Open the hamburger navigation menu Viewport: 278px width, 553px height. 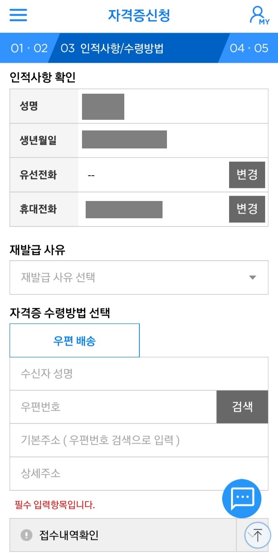click(18, 15)
